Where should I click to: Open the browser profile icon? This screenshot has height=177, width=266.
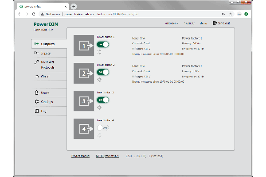click(x=239, y=14)
